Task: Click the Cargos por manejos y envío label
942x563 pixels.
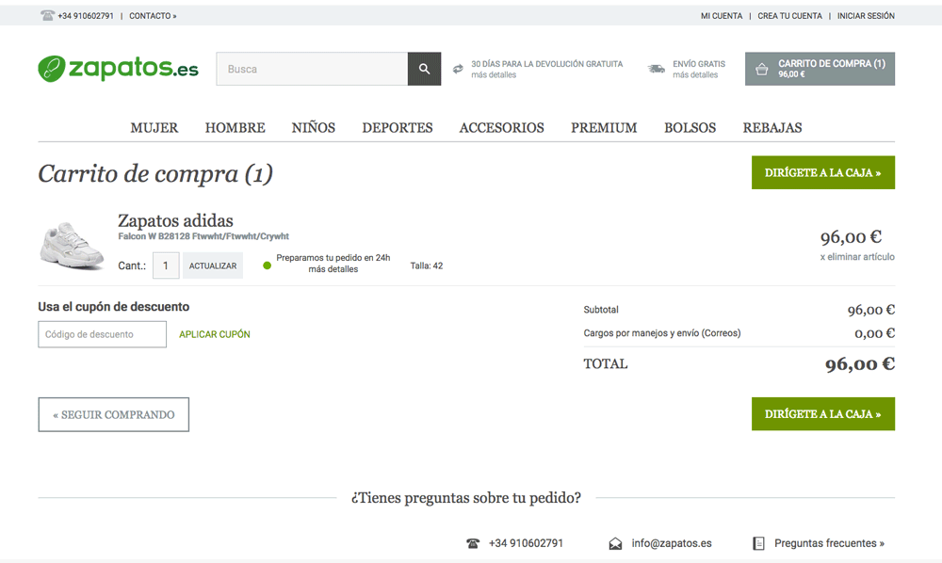Action: pos(662,333)
